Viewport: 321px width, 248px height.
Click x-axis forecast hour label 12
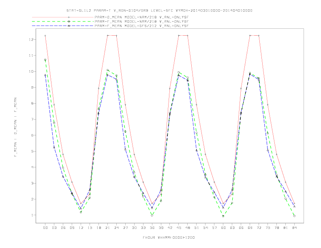pyautogui.click(x=81, y=228)
